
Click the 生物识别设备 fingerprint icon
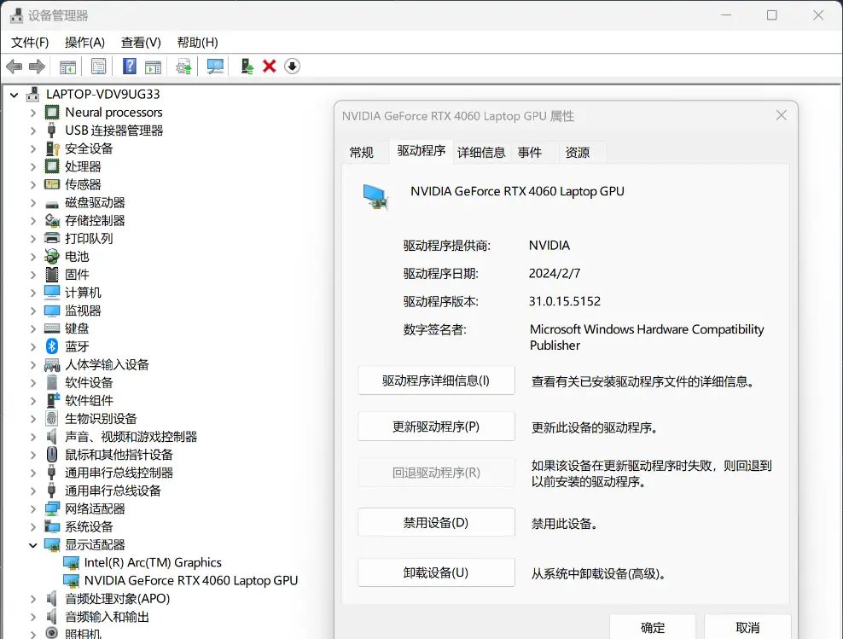(51, 419)
